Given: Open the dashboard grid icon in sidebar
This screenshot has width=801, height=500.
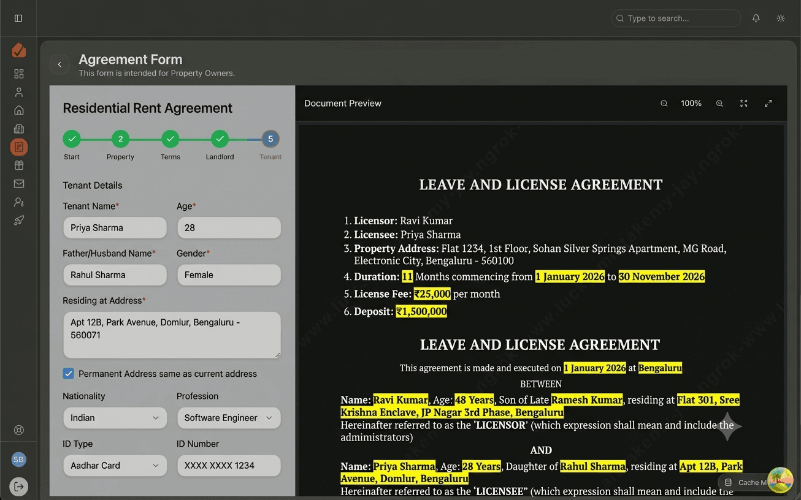Looking at the screenshot, I should point(19,74).
